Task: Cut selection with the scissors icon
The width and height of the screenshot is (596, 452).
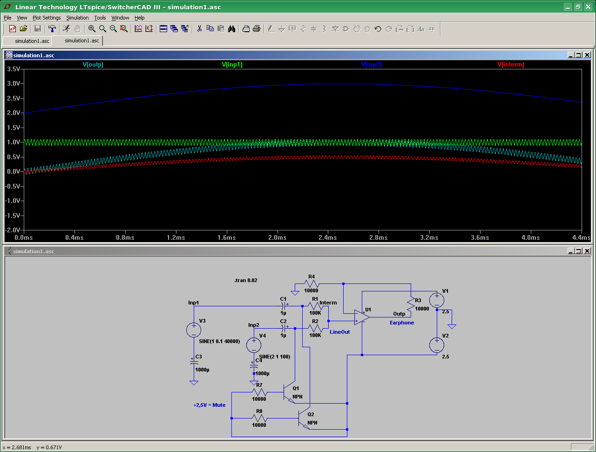Action: 199,29
